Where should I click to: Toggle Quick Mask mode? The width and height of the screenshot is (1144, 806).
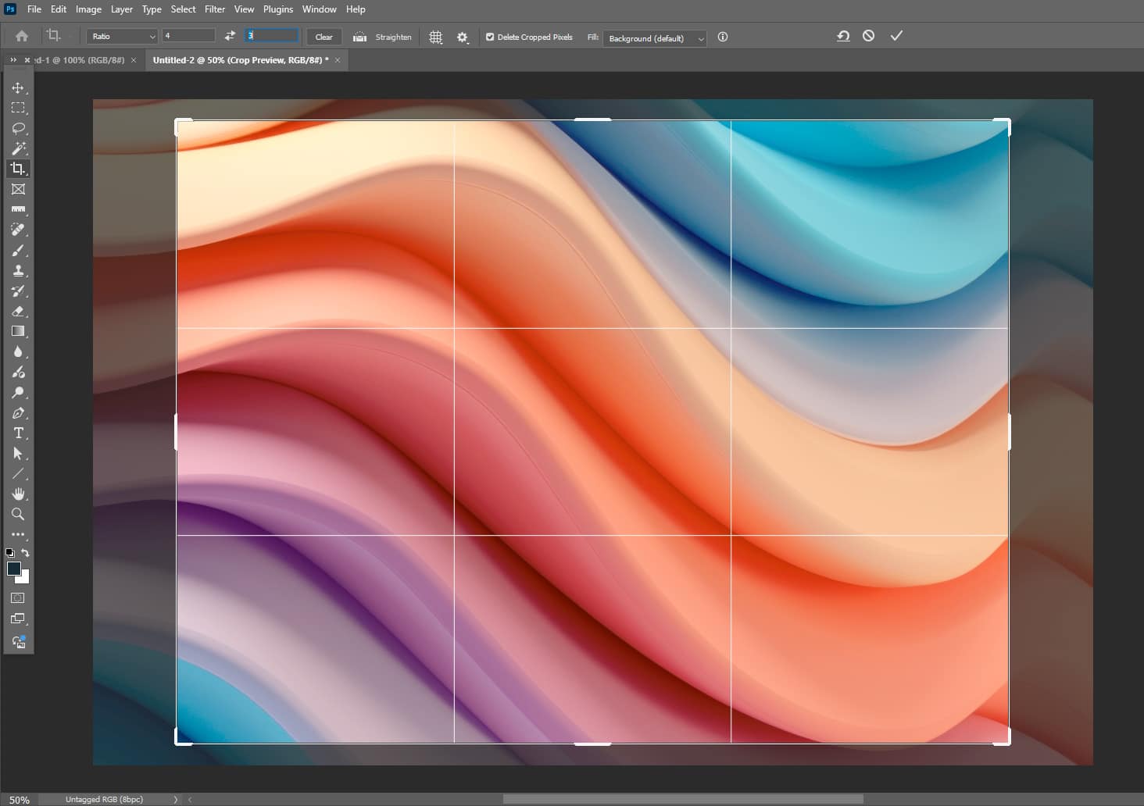coord(18,598)
